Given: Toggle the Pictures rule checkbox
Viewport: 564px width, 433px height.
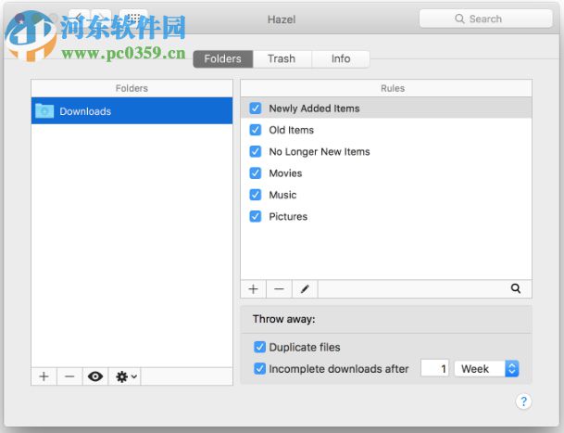Looking at the screenshot, I should (x=256, y=216).
